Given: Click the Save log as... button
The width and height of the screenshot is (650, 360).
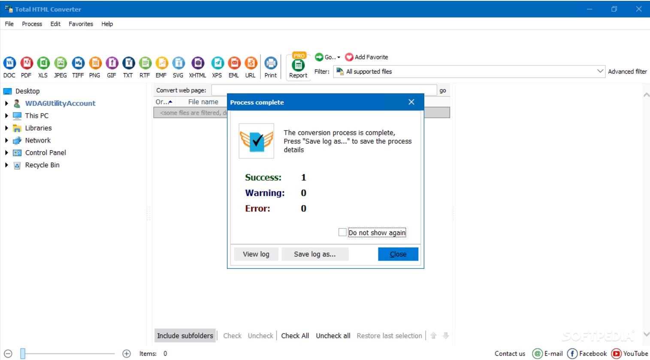Looking at the screenshot, I should (315, 254).
